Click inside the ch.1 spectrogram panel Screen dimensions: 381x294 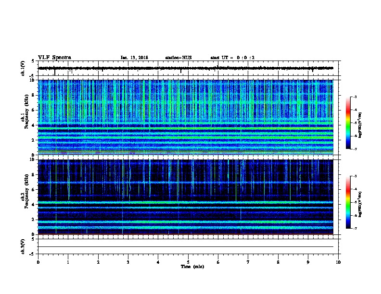tap(186, 117)
